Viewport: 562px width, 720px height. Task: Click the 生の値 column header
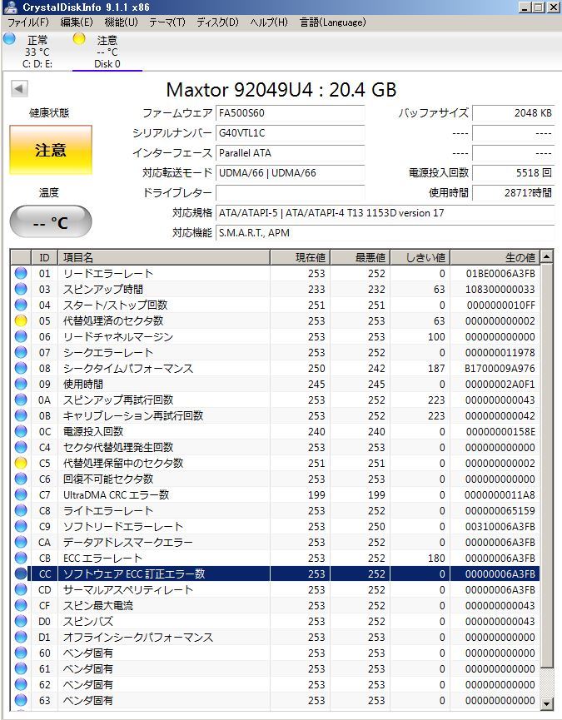pos(495,257)
